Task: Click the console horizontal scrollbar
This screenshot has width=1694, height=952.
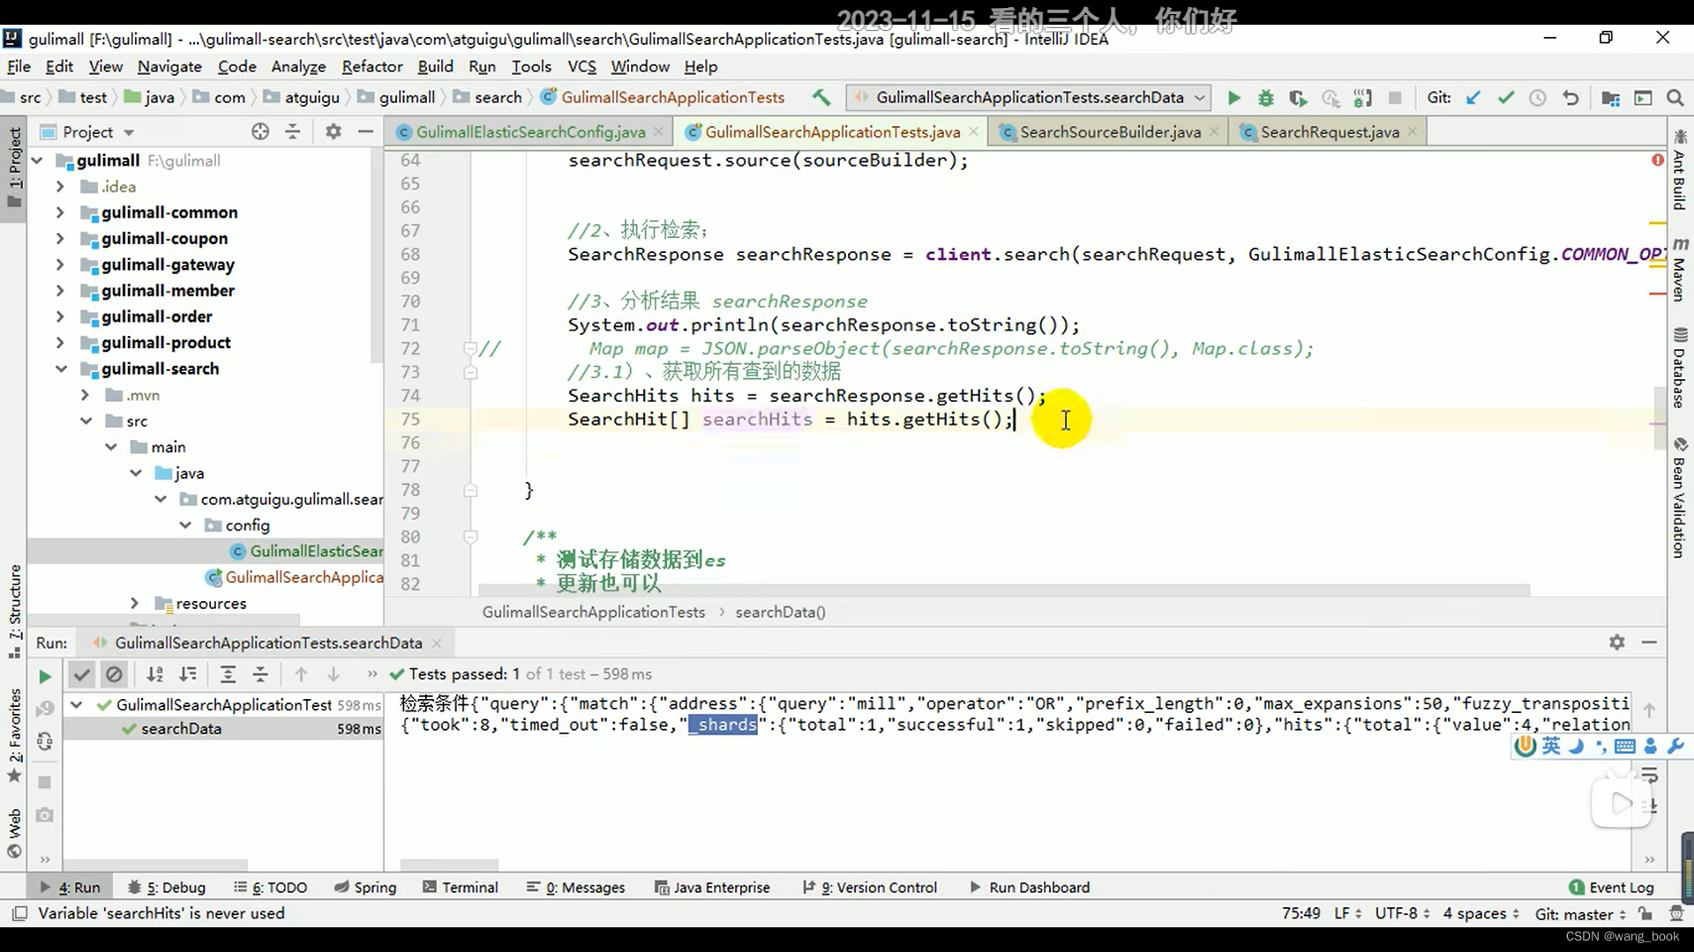Action: coord(449,865)
